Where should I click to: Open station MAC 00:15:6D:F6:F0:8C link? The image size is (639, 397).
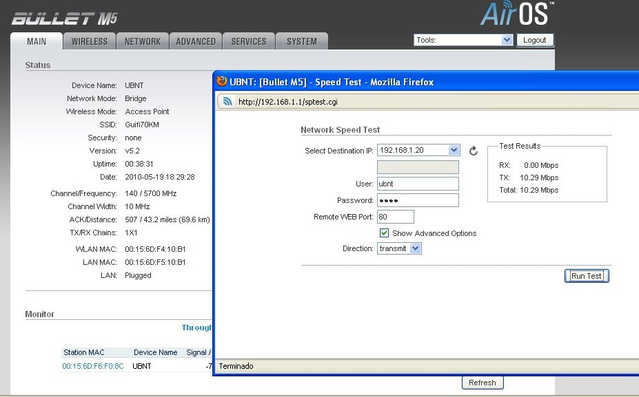93,366
